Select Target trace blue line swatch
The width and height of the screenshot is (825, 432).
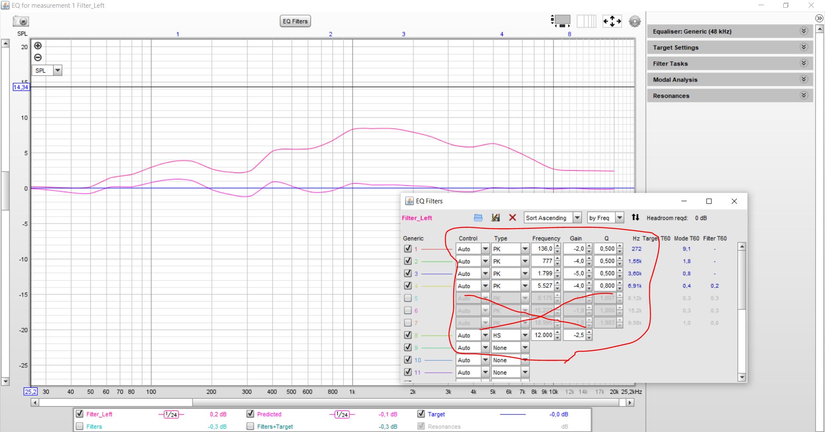pyautogui.click(x=513, y=414)
